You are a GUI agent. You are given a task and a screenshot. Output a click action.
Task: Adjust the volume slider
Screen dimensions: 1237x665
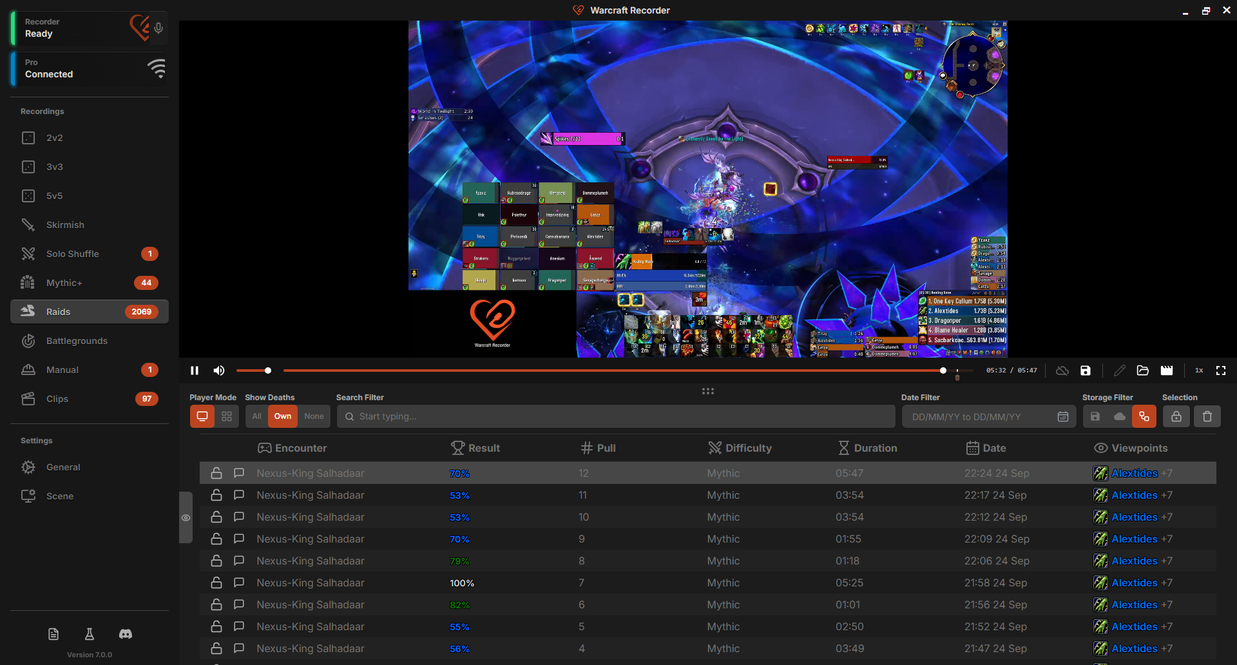(254, 371)
